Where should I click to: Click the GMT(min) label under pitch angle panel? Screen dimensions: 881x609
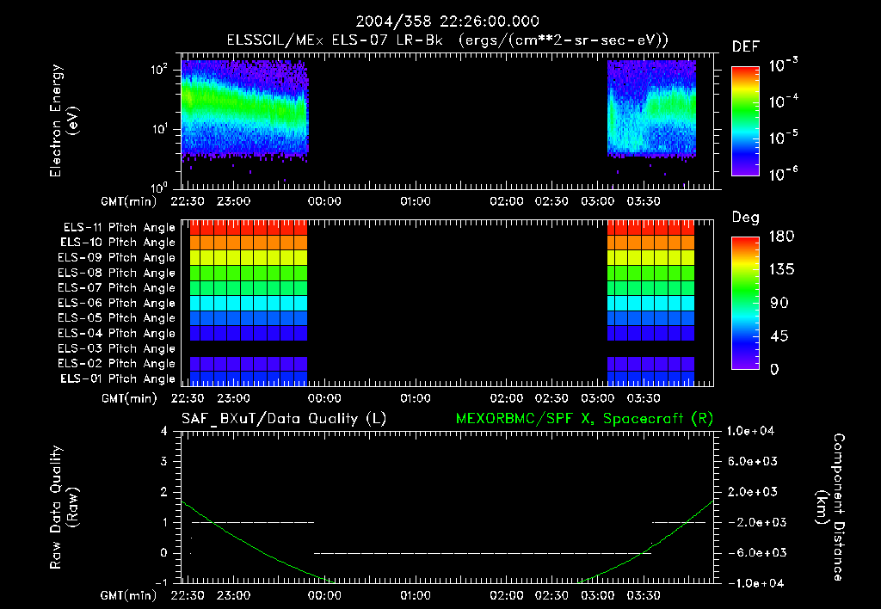point(129,398)
